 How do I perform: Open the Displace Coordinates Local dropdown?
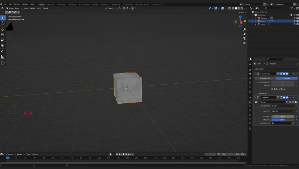(x=283, y=106)
